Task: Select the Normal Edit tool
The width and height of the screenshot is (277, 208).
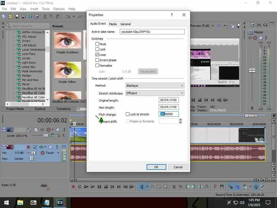Action: pos(142,187)
